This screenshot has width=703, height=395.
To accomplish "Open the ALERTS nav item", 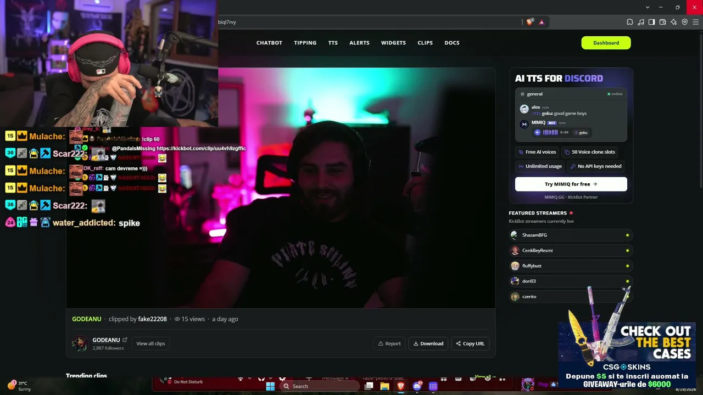I will coord(359,43).
